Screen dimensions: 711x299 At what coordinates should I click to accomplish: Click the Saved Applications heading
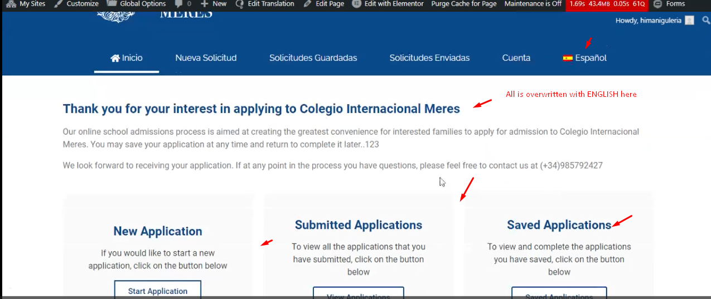[x=559, y=225]
